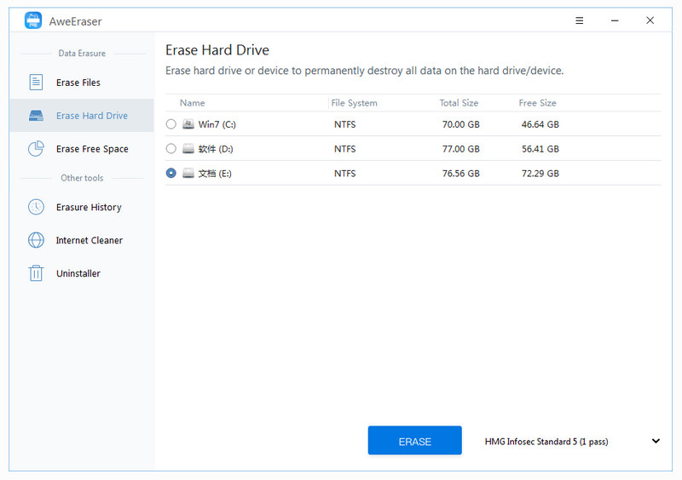
Task: Click NTFS in the 文档 (E:) row
Action: 345,174
